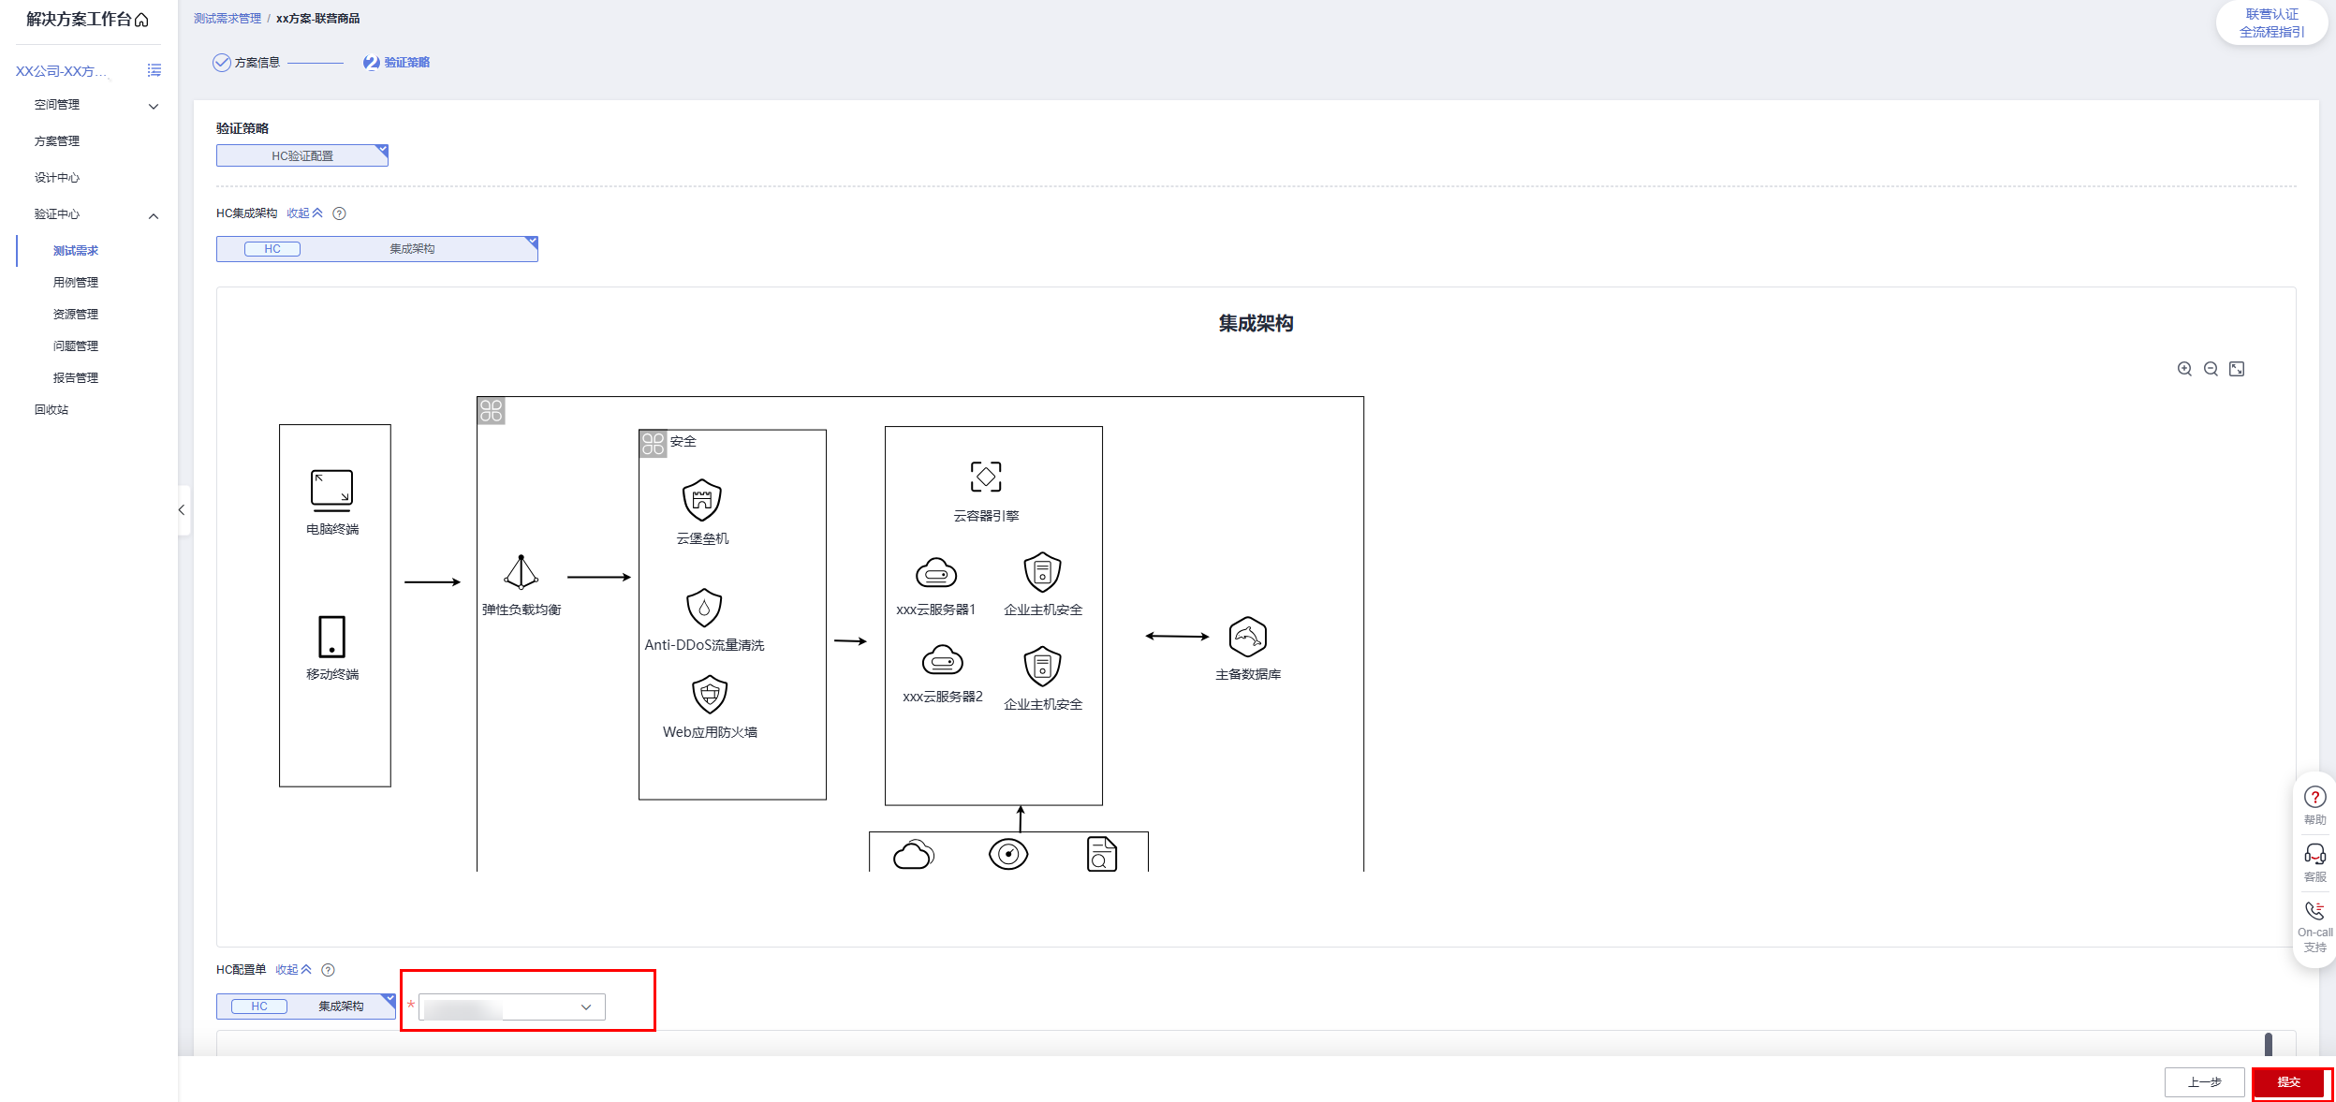Click the sidebar collapse arrow handle

click(x=182, y=510)
